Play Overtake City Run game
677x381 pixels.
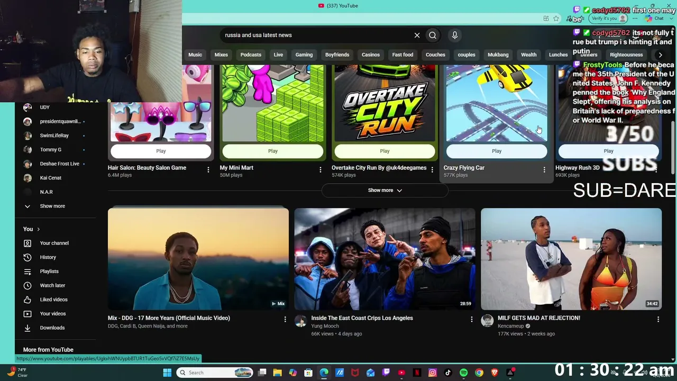pyautogui.click(x=385, y=151)
